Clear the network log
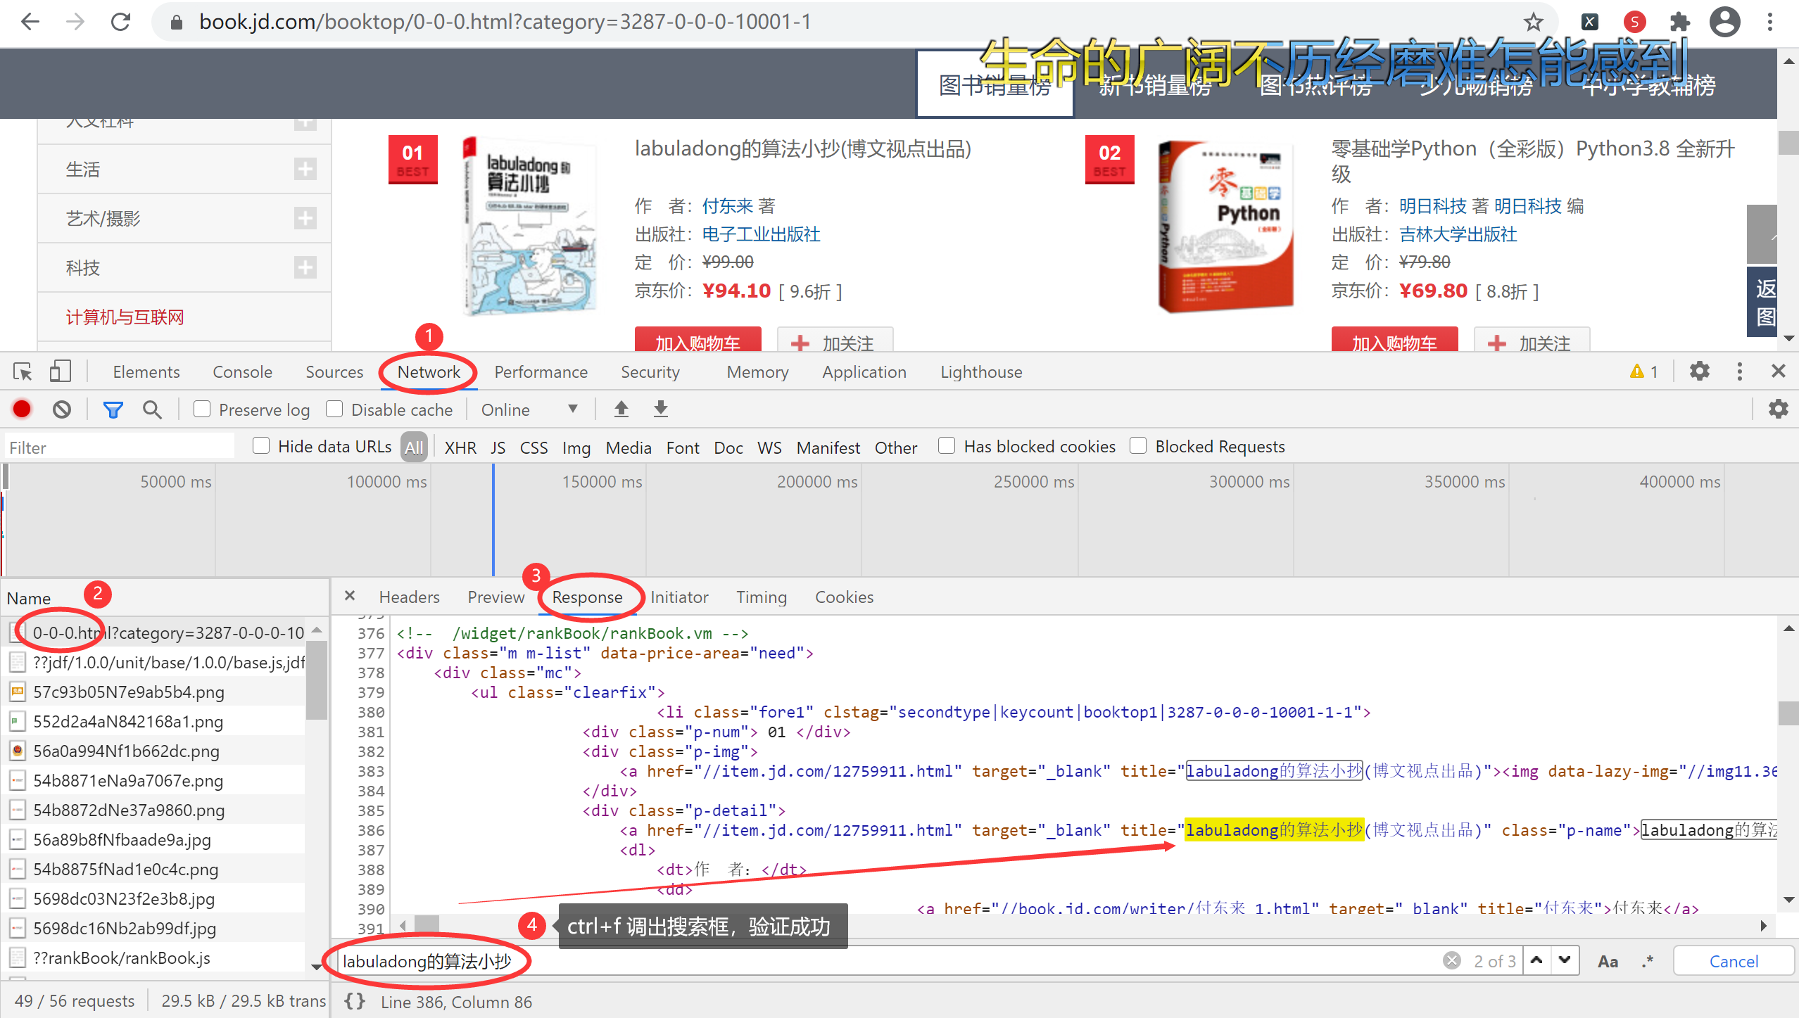This screenshot has width=1799, height=1018. click(x=62, y=409)
